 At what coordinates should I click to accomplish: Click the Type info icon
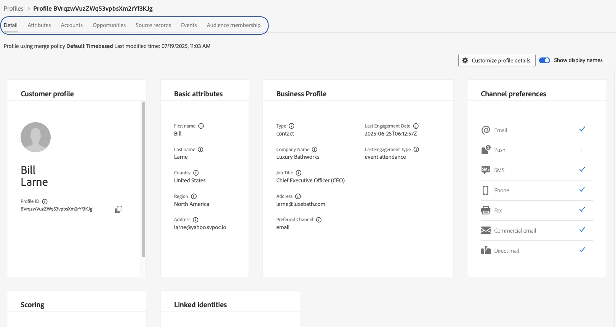point(291,126)
